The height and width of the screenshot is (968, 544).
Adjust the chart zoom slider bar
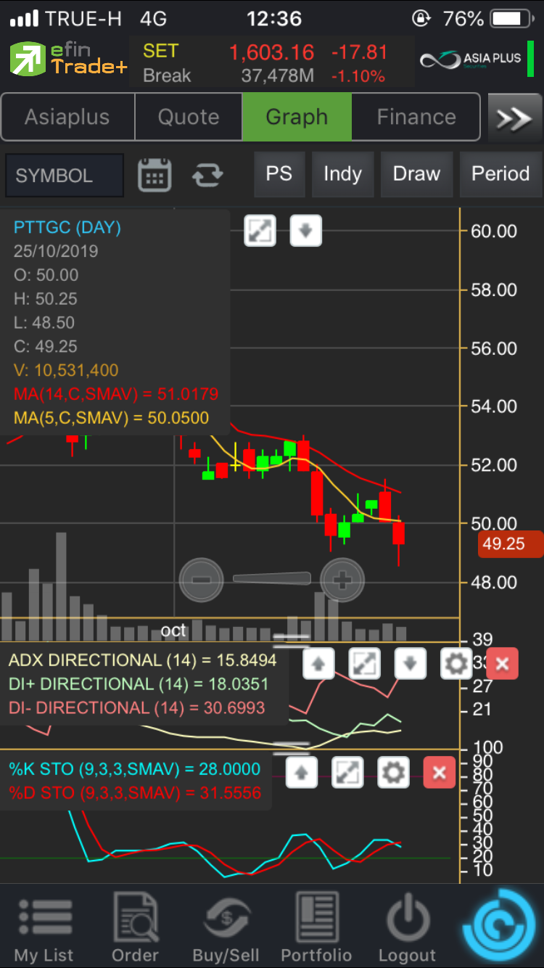pyautogui.click(x=272, y=578)
